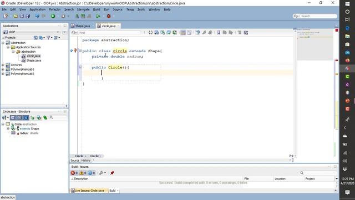Toggle the blue S static-members filter in Structure
This screenshot has width=355, height=200.
(26, 117)
